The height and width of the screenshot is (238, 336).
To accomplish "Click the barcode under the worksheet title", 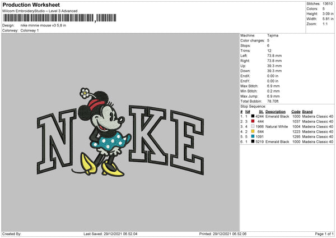I will click(59, 18).
